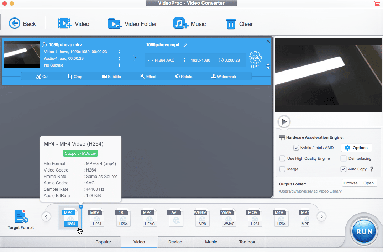Enable the Use High Quality Engine option
Screen dimensions: 383x252
[x=282, y=158]
